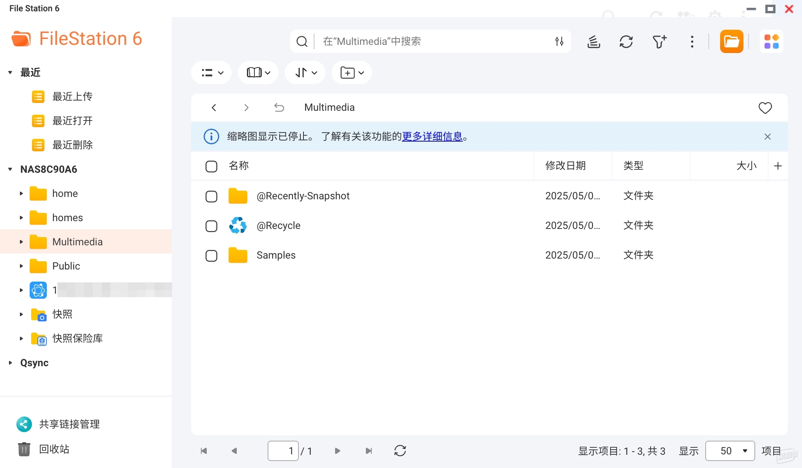The height and width of the screenshot is (468, 802).
Task: Toggle the select-all checkbox
Action: pyautogui.click(x=211, y=167)
